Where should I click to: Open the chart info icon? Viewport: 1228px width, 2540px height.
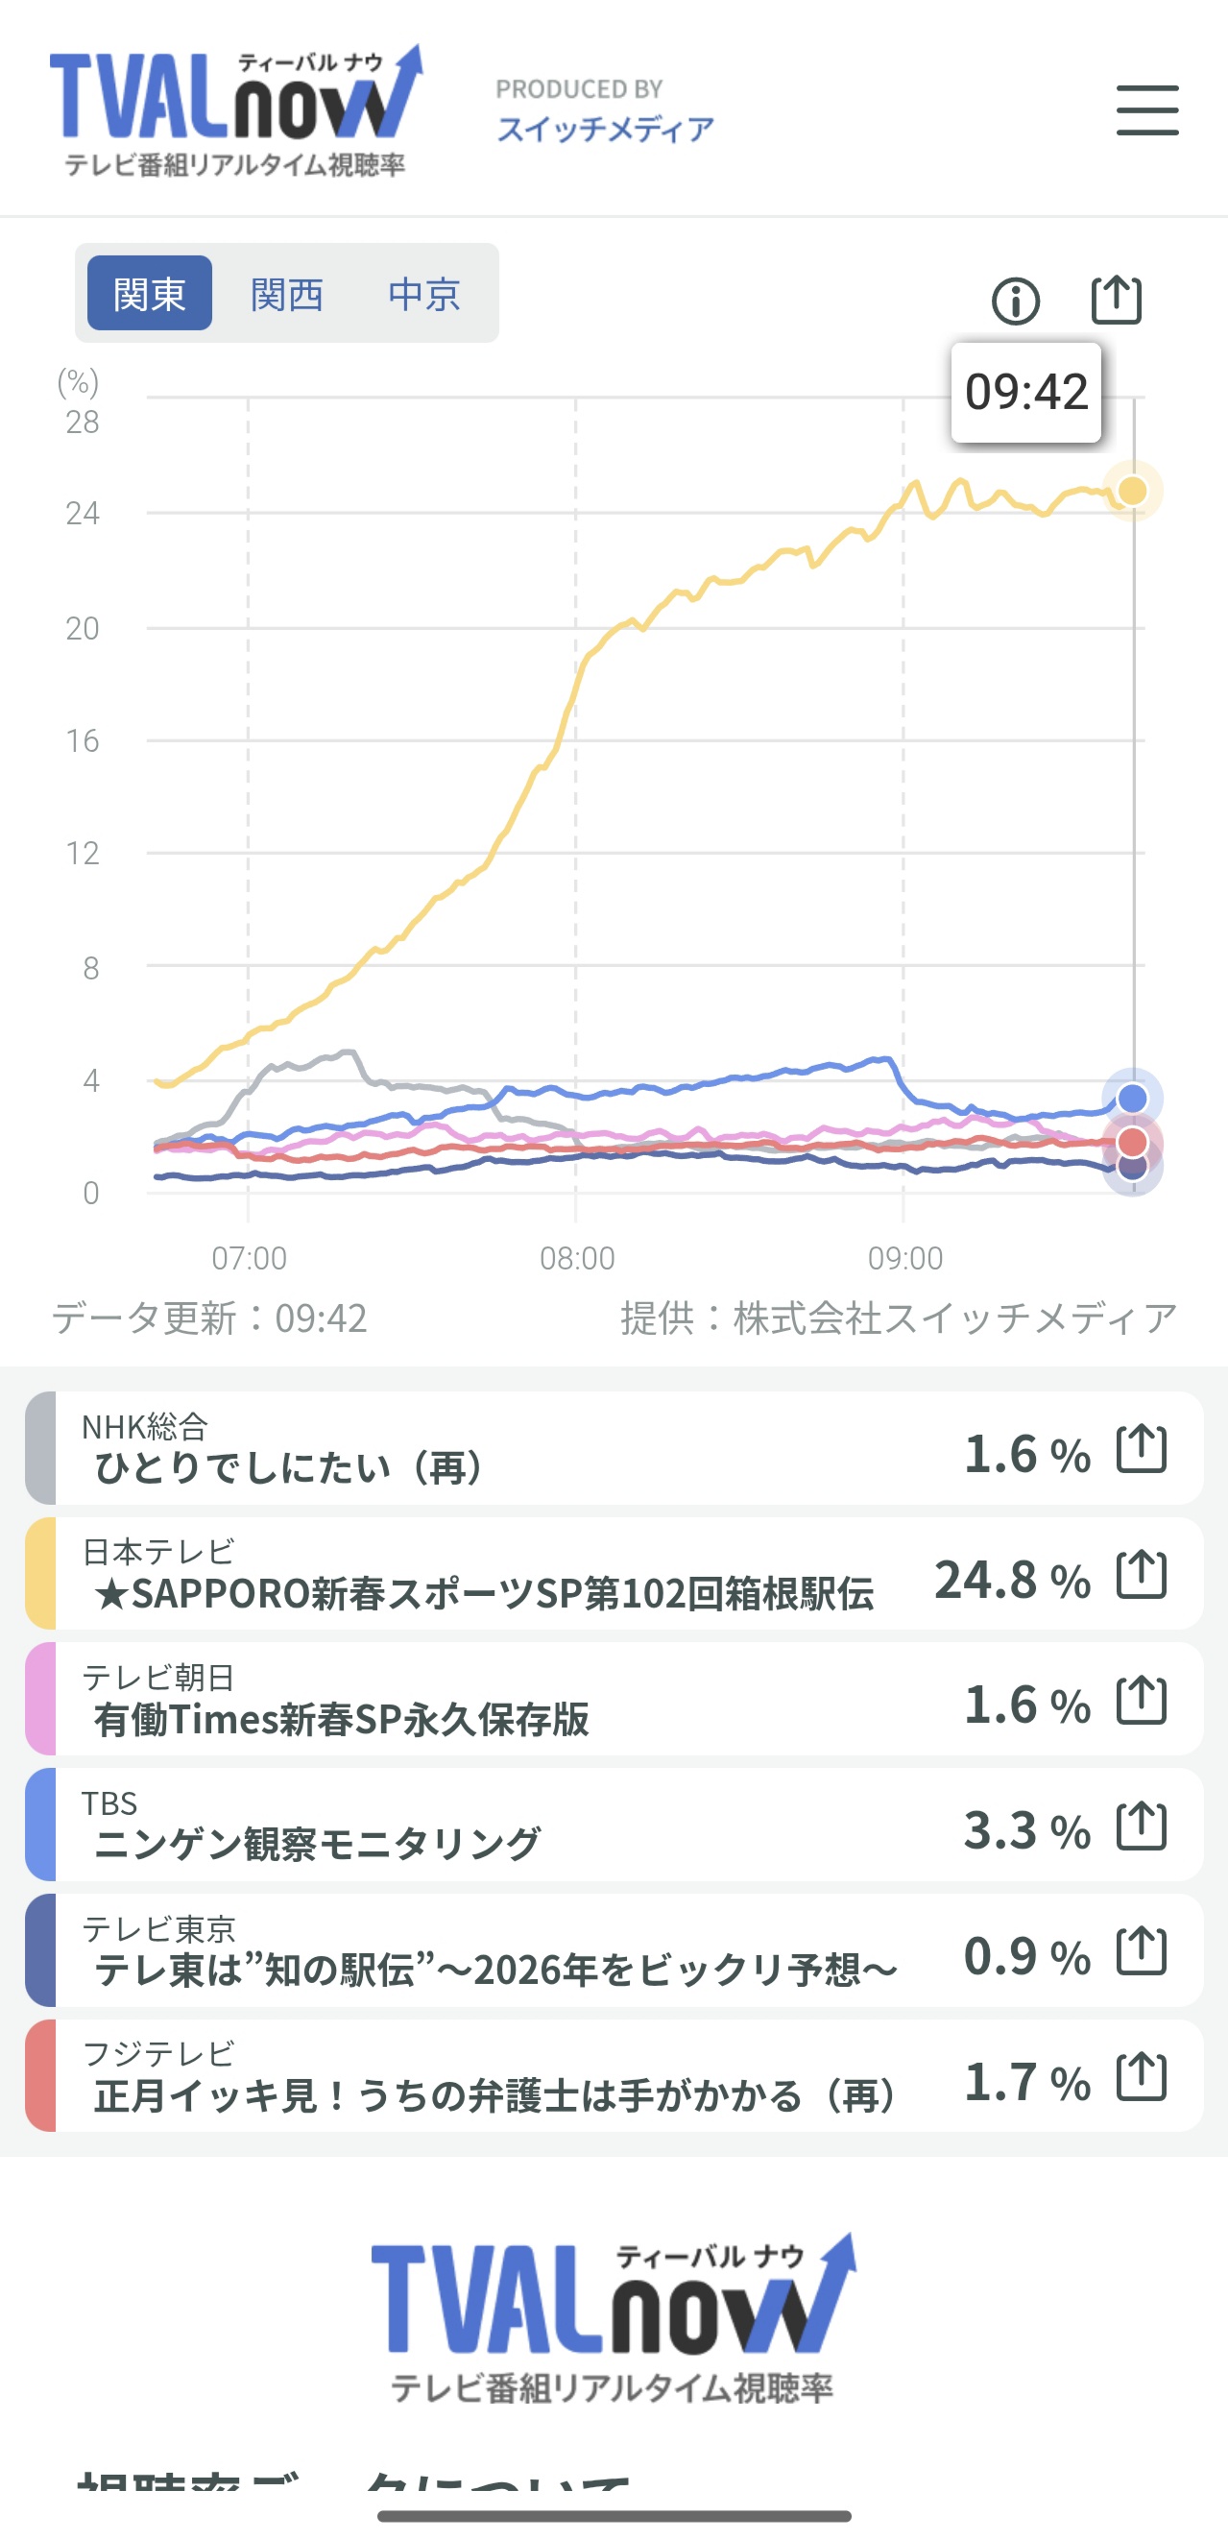(x=1015, y=301)
